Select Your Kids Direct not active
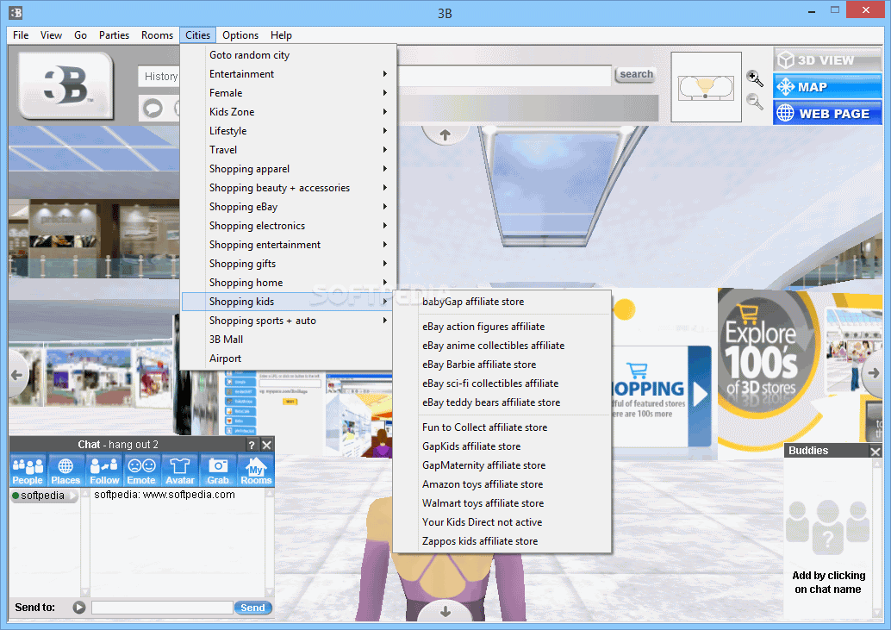Image resolution: width=891 pixels, height=630 pixels. click(502, 522)
